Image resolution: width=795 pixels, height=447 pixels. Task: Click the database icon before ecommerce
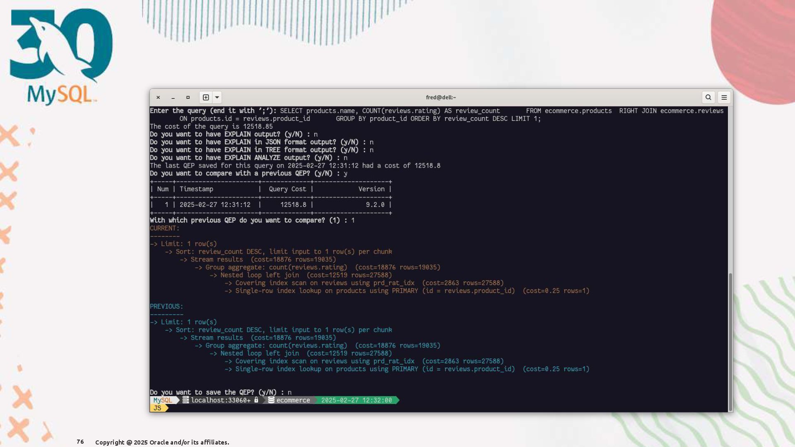[271, 400]
